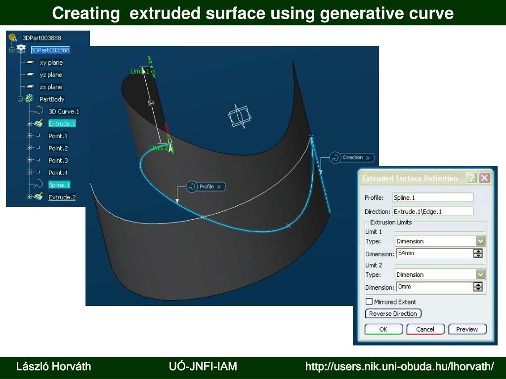This screenshot has height=379, width=506.
Task: Click the Extrude.2 surface icon
Action: [x=39, y=196]
